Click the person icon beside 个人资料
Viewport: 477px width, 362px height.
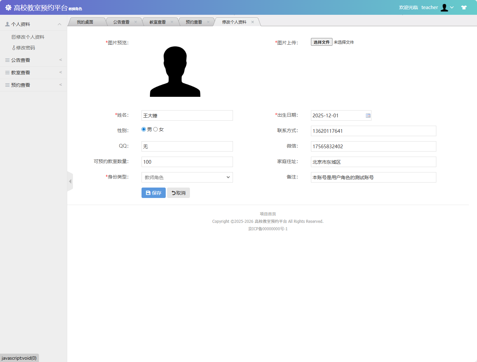click(7, 24)
